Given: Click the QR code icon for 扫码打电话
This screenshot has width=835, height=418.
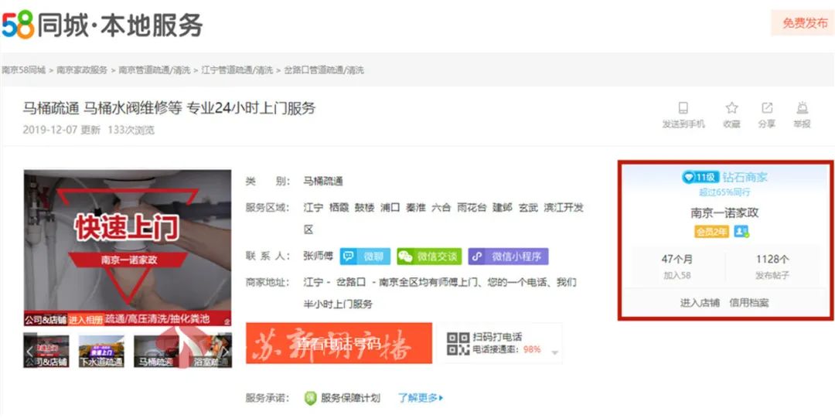Looking at the screenshot, I should coord(458,344).
